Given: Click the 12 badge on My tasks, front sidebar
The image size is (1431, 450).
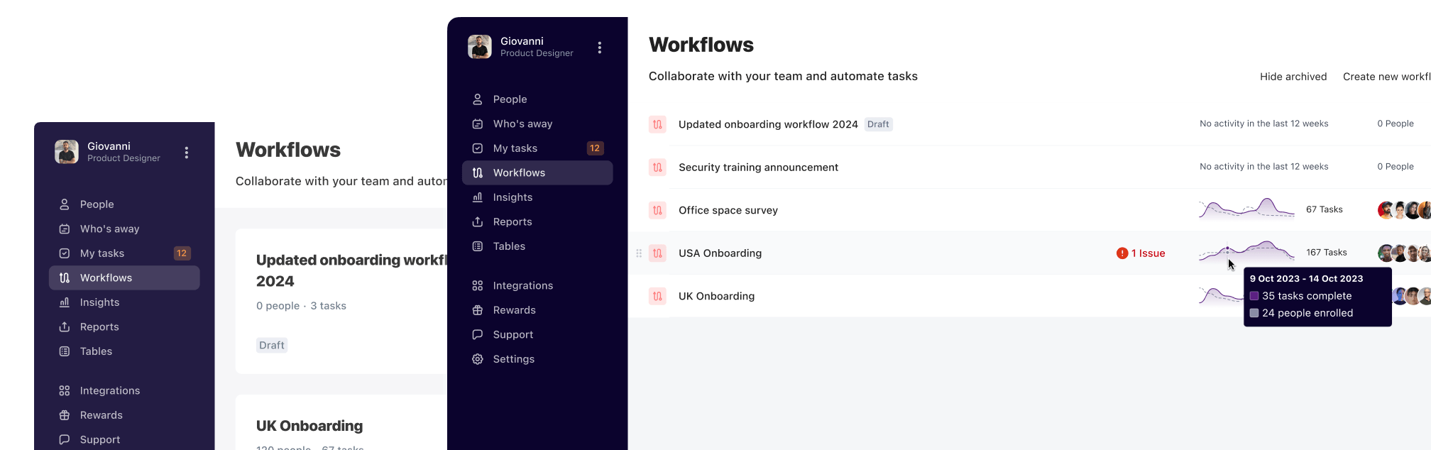Looking at the screenshot, I should tap(595, 148).
